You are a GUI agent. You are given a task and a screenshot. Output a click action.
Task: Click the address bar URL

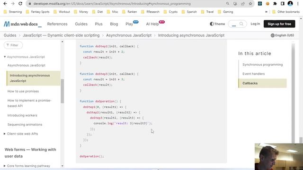[112, 4]
